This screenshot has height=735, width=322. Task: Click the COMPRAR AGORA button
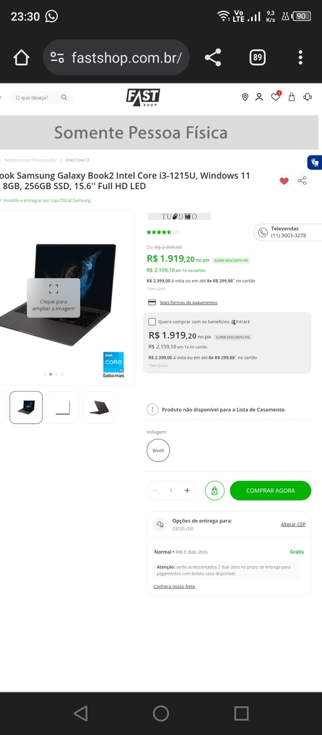coord(270,490)
